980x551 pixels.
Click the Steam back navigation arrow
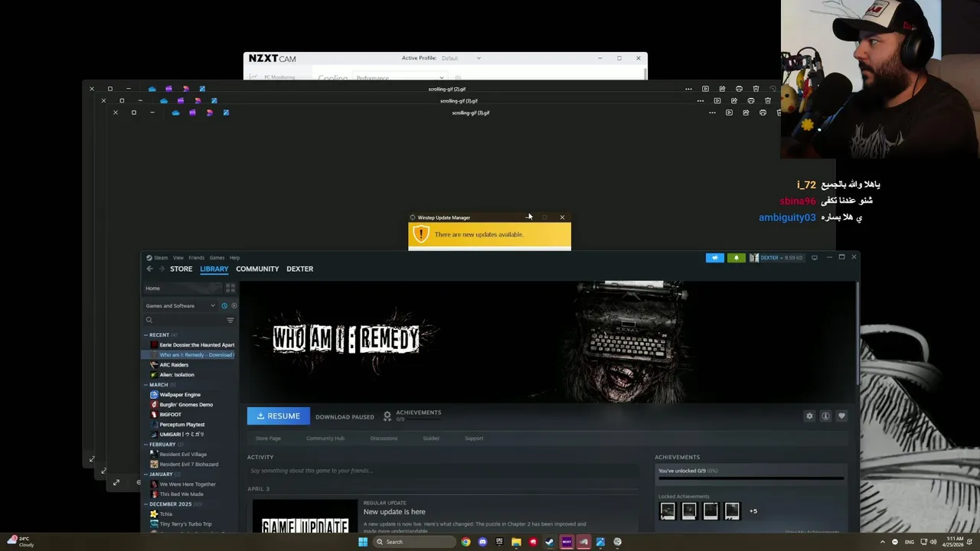point(149,269)
